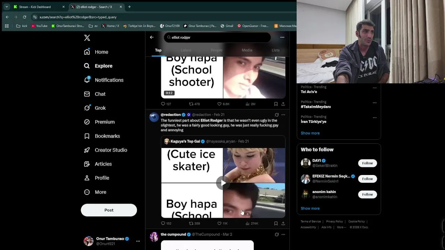Show more Who to follow suggestions
The height and width of the screenshot is (250, 445).
point(310,208)
